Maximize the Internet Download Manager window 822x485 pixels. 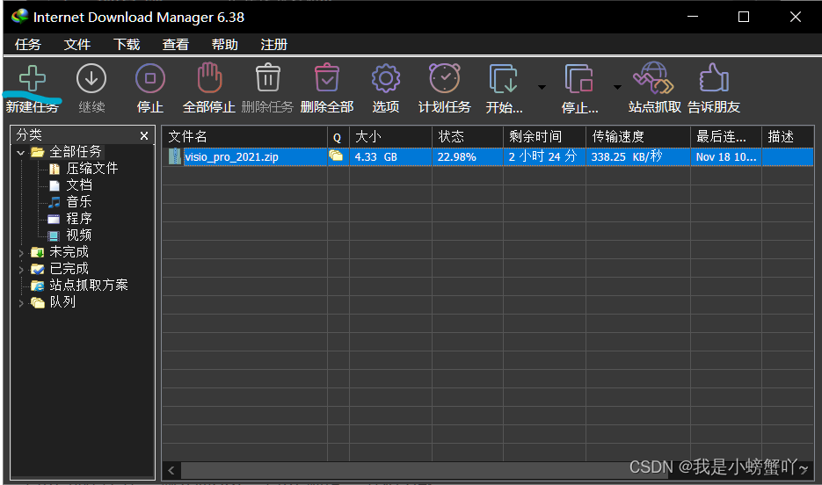click(744, 17)
